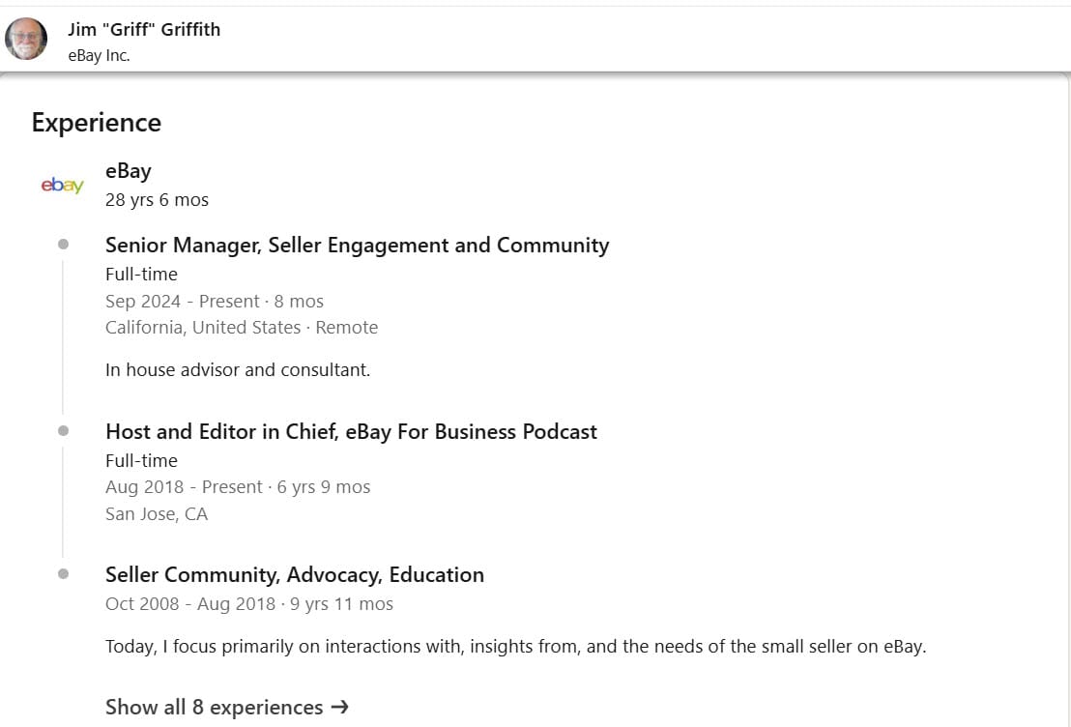This screenshot has width=1071, height=727.
Task: Open the eBay company name link
Action: coord(129,171)
